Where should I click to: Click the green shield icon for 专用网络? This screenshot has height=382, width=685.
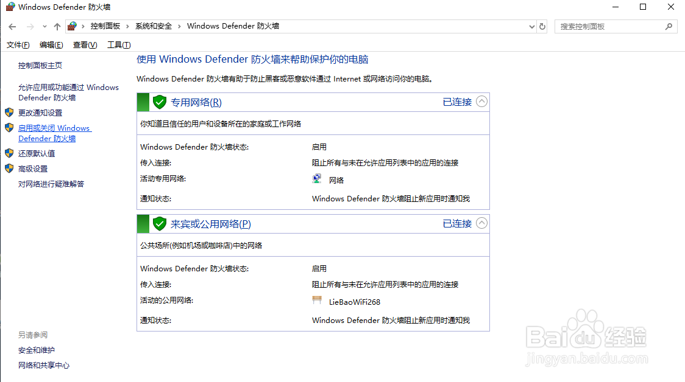[x=159, y=102]
